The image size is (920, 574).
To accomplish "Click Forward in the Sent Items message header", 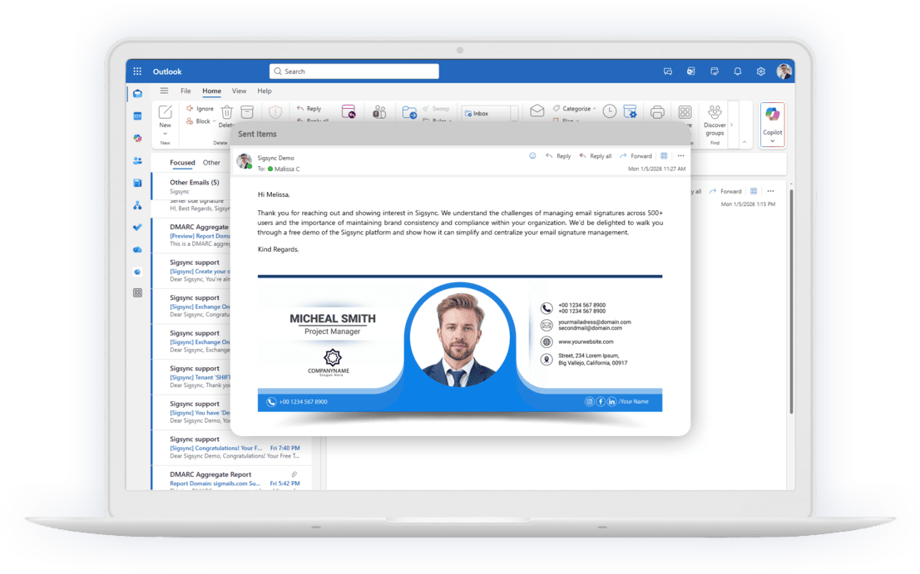I will [x=636, y=156].
